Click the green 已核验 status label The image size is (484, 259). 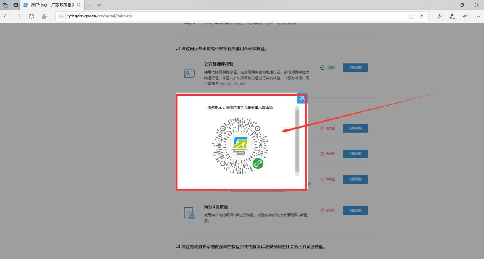328,67
